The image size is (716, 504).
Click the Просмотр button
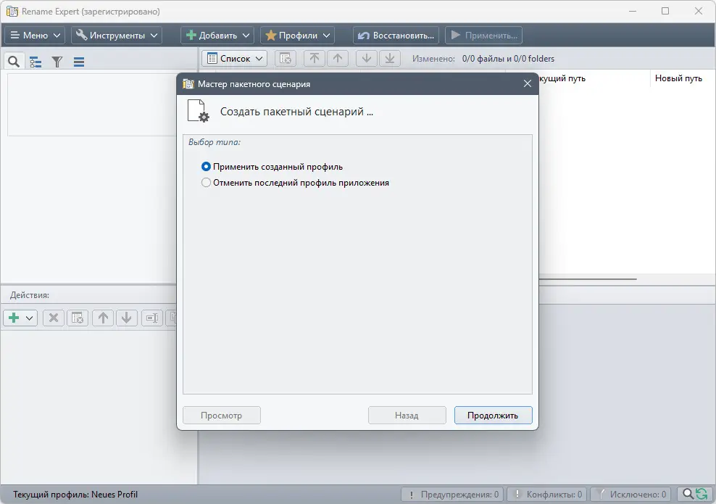point(222,416)
